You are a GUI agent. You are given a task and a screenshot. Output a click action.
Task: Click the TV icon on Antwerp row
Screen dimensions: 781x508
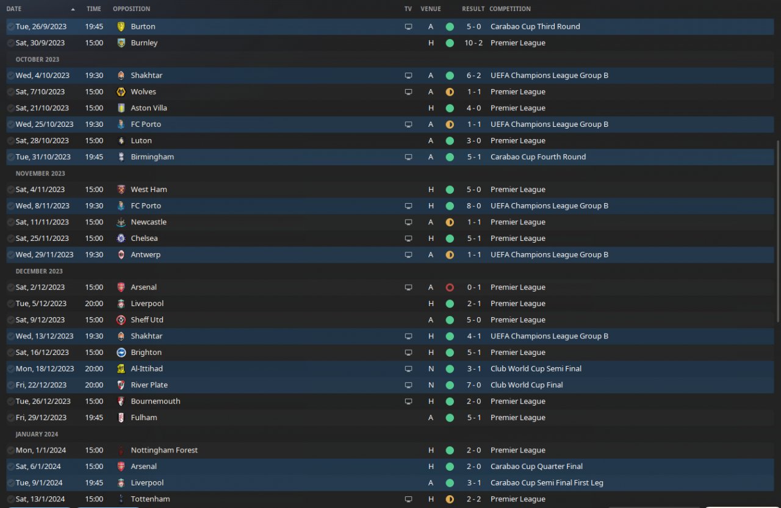[408, 255]
